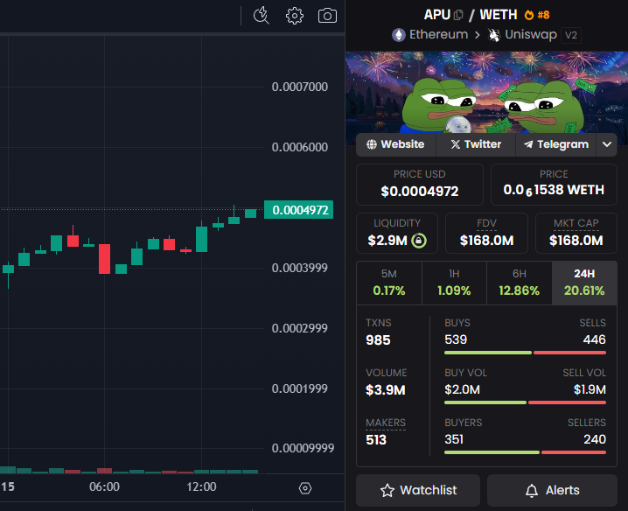Click the buy vol versus sell vol bar

pos(525,402)
